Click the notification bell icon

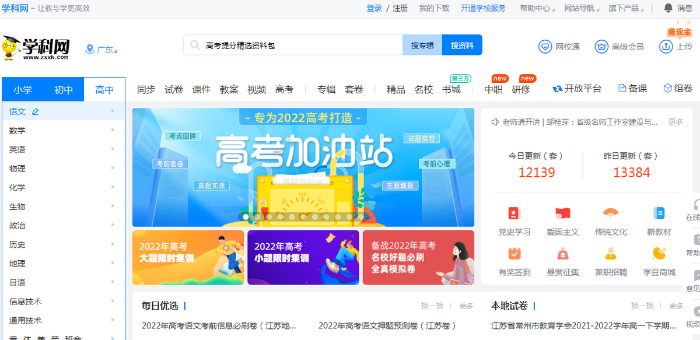[668, 8]
